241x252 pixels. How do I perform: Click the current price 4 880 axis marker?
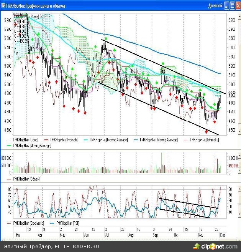click(231, 94)
